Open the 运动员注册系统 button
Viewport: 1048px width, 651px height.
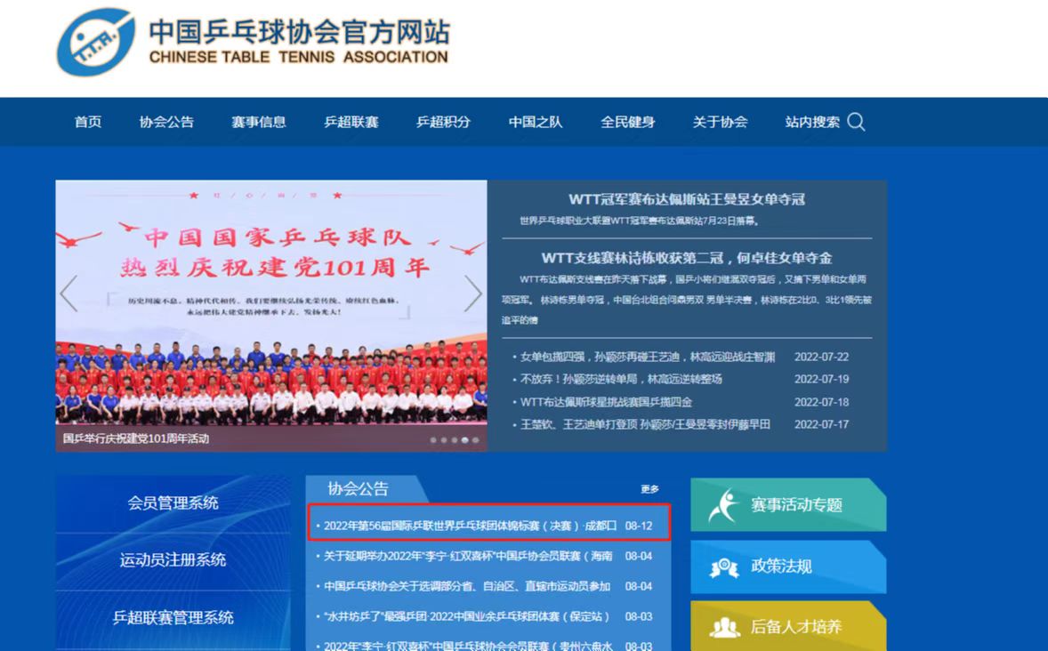coord(173,560)
